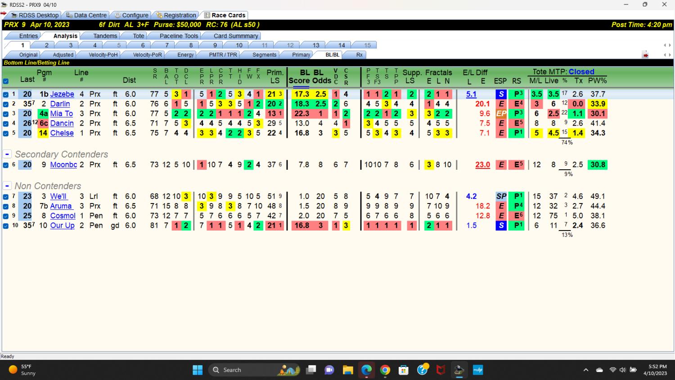Toggle the select-all checkbox in header
The width and height of the screenshot is (675, 380).
point(6,81)
